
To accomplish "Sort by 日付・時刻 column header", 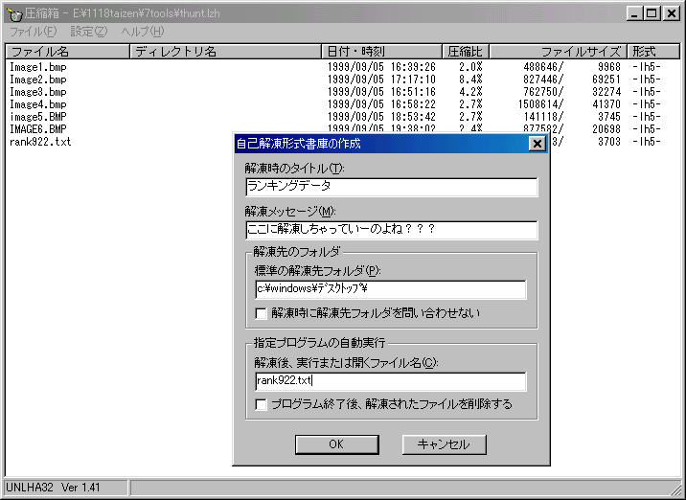I will (x=381, y=51).
